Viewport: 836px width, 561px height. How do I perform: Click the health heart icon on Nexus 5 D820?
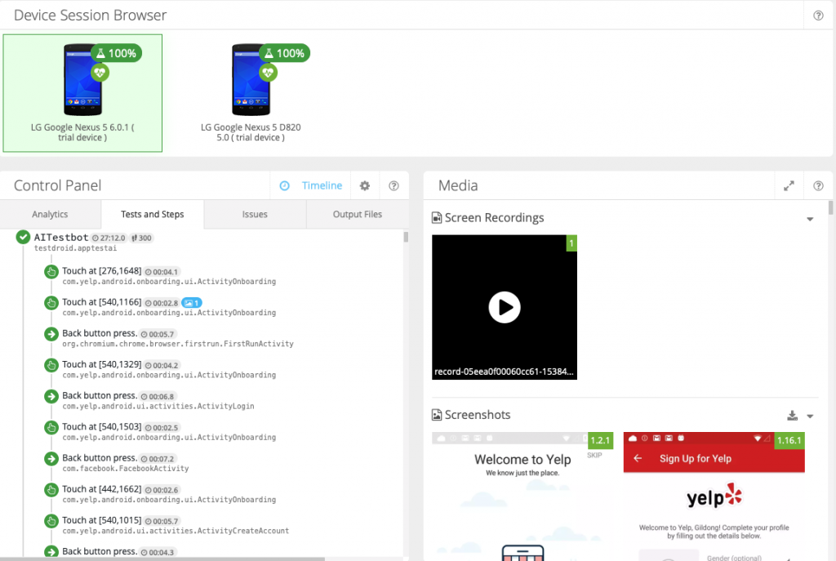268,73
